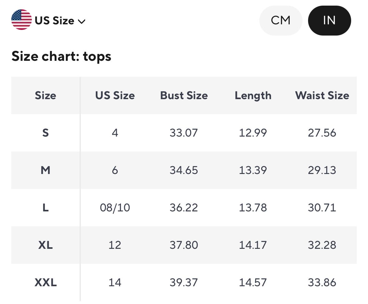Viewport: 368px width, 304px height.
Task: Select waist size value 33.86
Action: (x=322, y=282)
